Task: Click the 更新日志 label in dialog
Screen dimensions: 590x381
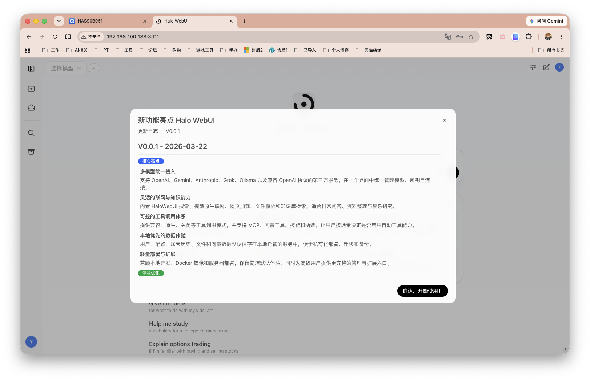Action: click(148, 131)
